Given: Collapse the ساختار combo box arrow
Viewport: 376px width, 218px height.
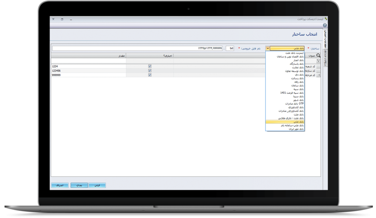Looking at the screenshot, I should click(x=268, y=49).
